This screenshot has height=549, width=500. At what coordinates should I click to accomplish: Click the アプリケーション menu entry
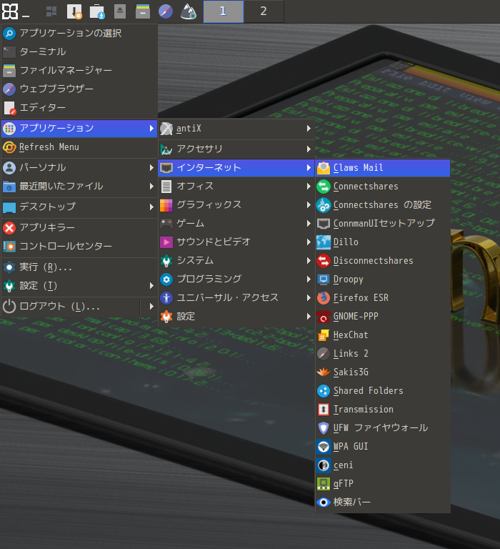pyautogui.click(x=79, y=128)
